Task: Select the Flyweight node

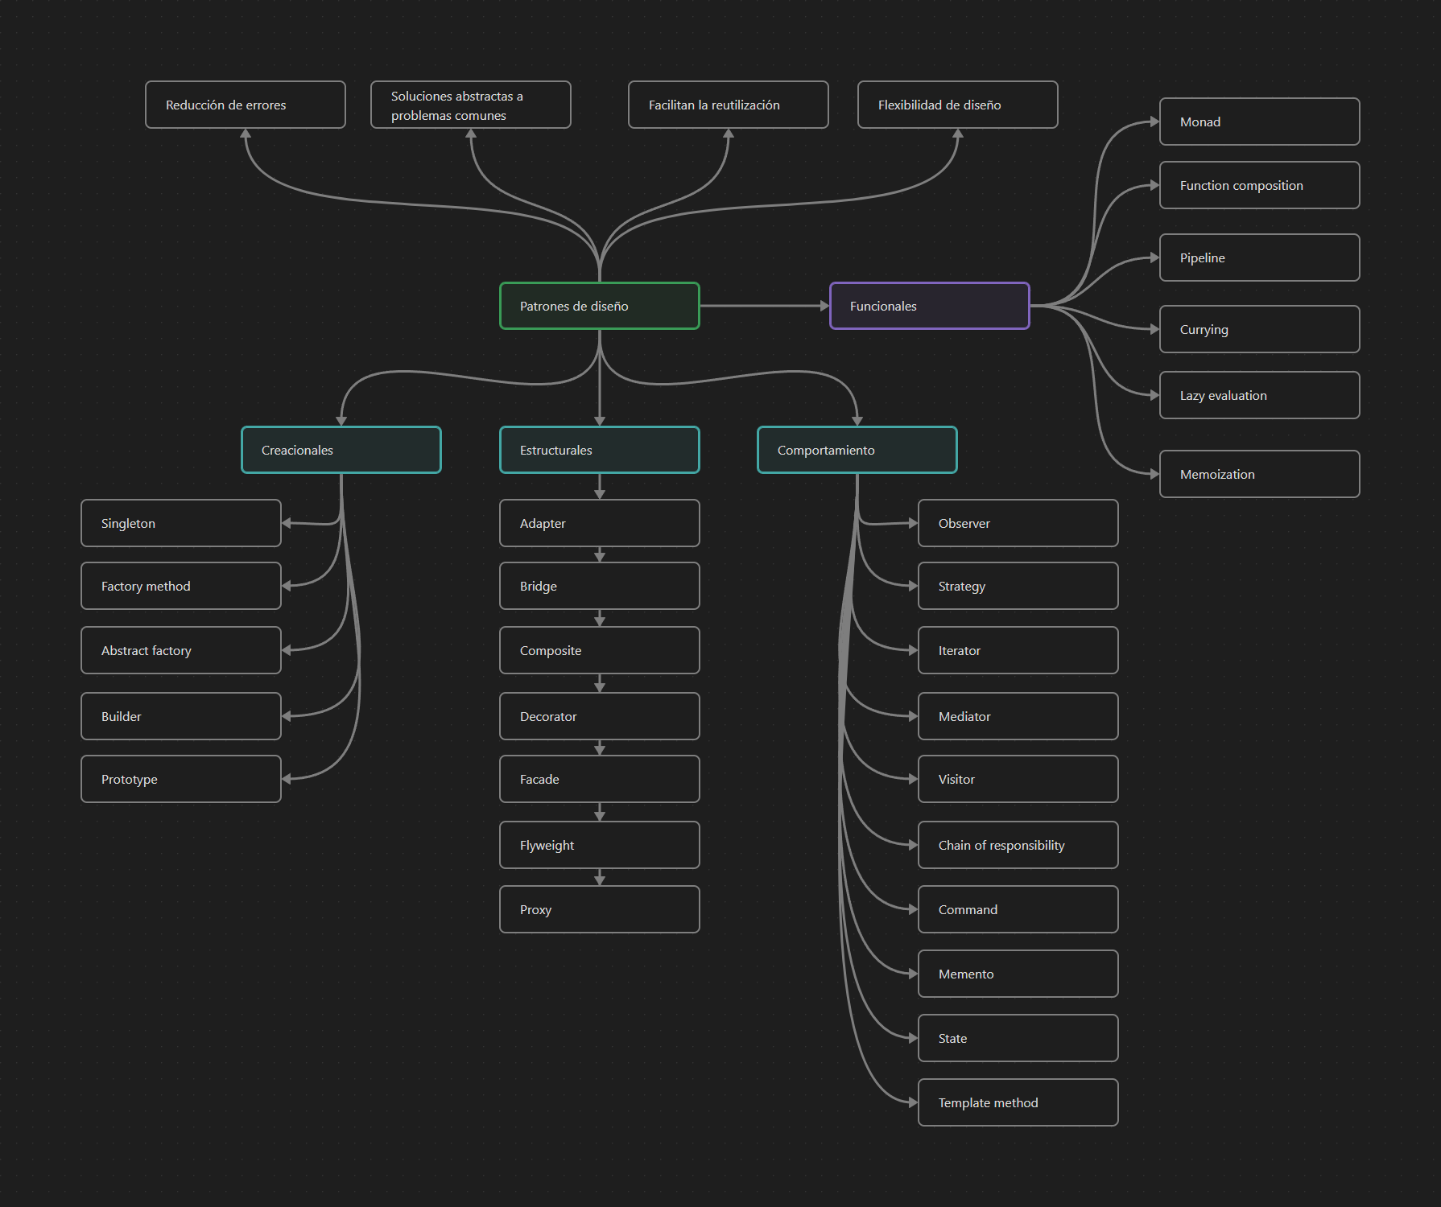Action: [600, 845]
